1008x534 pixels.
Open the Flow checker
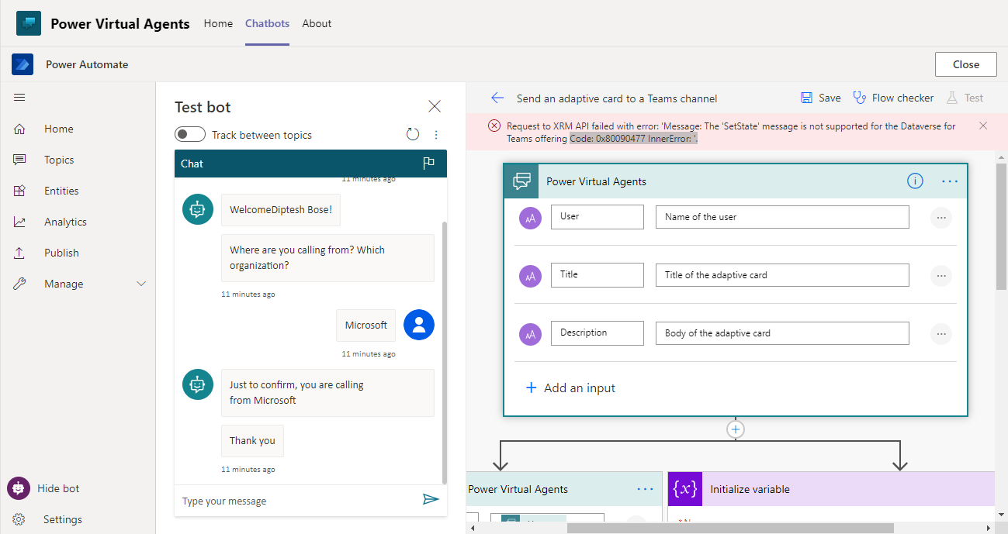(x=893, y=98)
